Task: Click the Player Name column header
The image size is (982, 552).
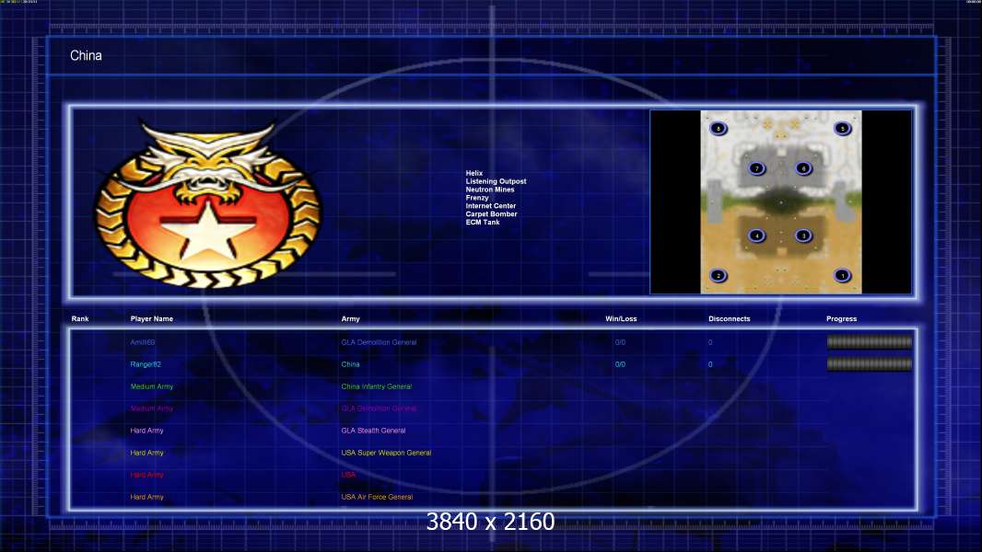Action: click(x=152, y=319)
